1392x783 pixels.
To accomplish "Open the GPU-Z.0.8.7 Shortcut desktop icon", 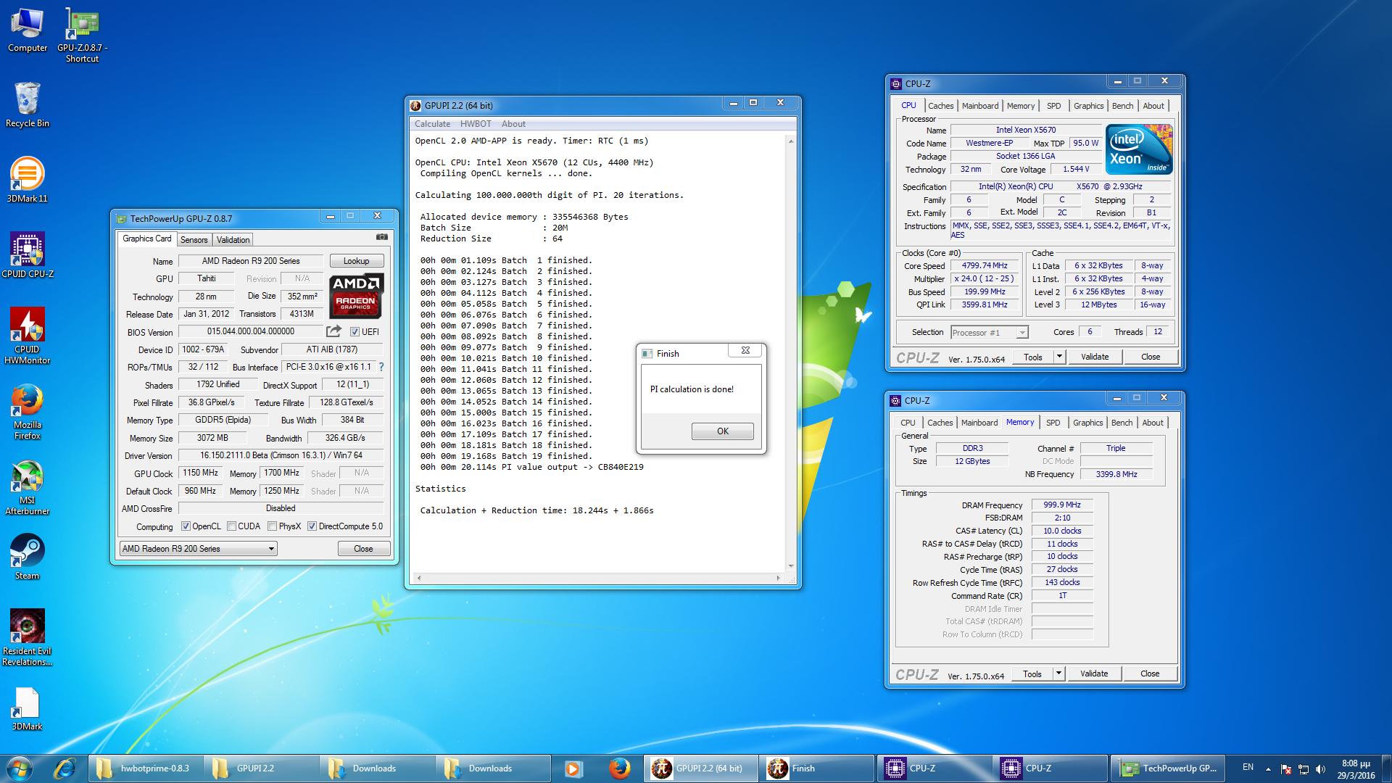I will click(82, 35).
